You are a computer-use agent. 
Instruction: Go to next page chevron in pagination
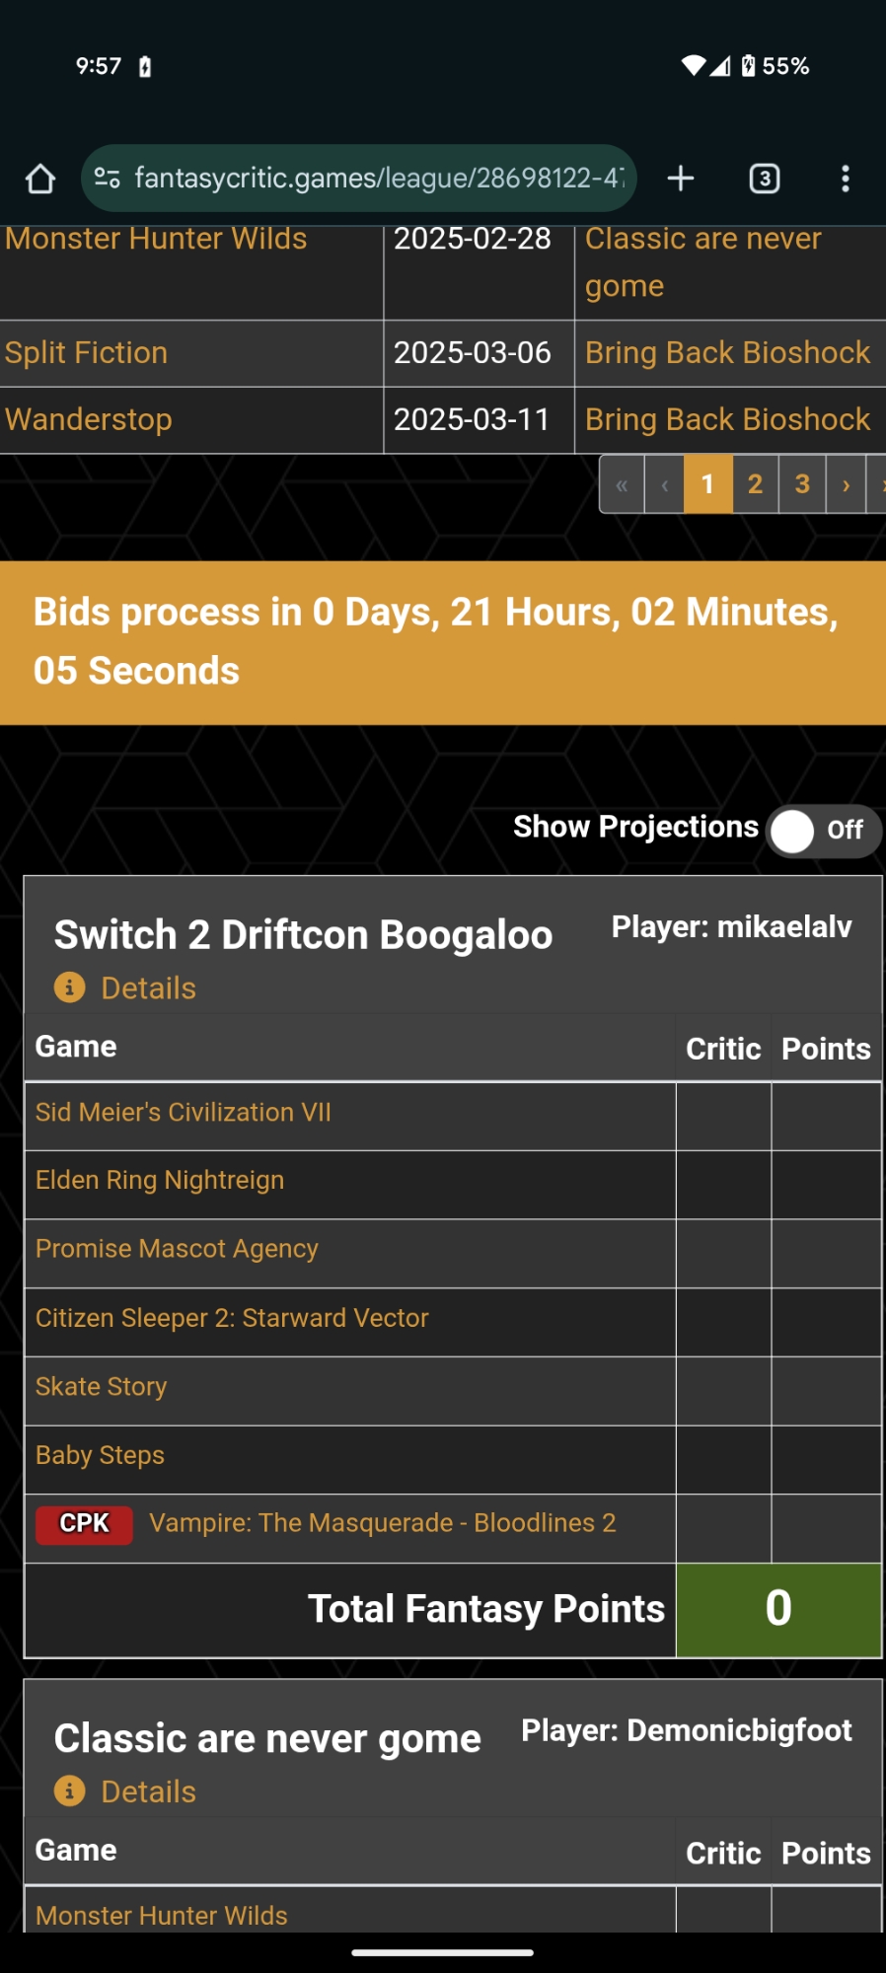846,484
